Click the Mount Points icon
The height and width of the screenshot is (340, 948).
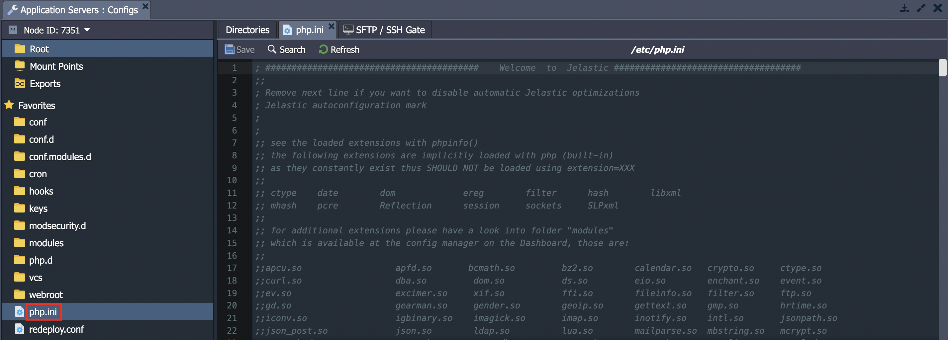coord(20,66)
